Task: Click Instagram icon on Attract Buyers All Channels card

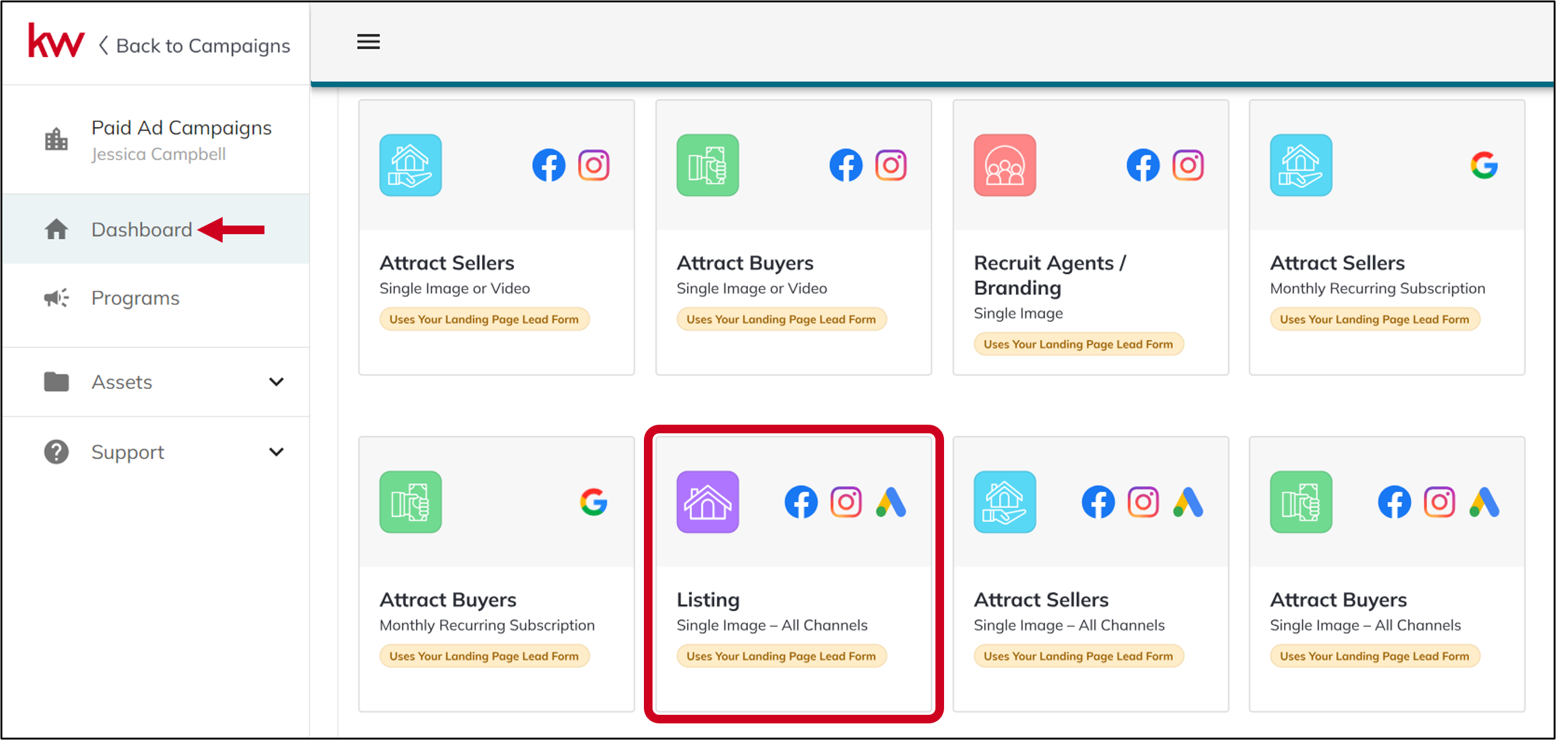Action: (x=1439, y=502)
